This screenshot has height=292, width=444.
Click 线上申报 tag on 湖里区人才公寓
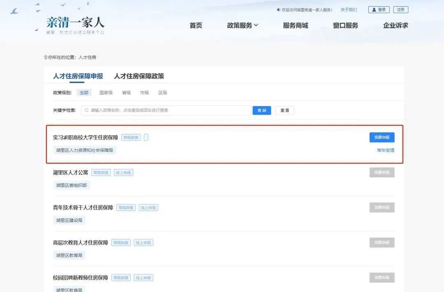[x=123, y=173]
